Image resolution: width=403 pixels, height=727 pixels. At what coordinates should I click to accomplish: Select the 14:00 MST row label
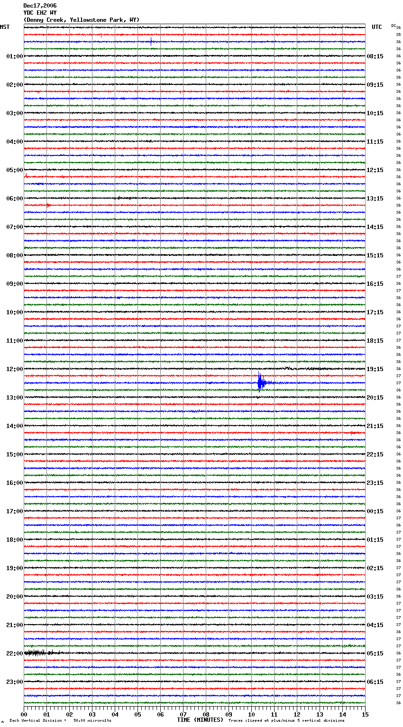pos(14,426)
